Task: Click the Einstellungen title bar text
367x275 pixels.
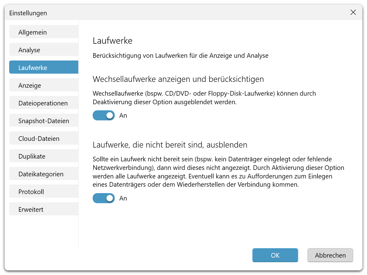Action: pos(28,13)
